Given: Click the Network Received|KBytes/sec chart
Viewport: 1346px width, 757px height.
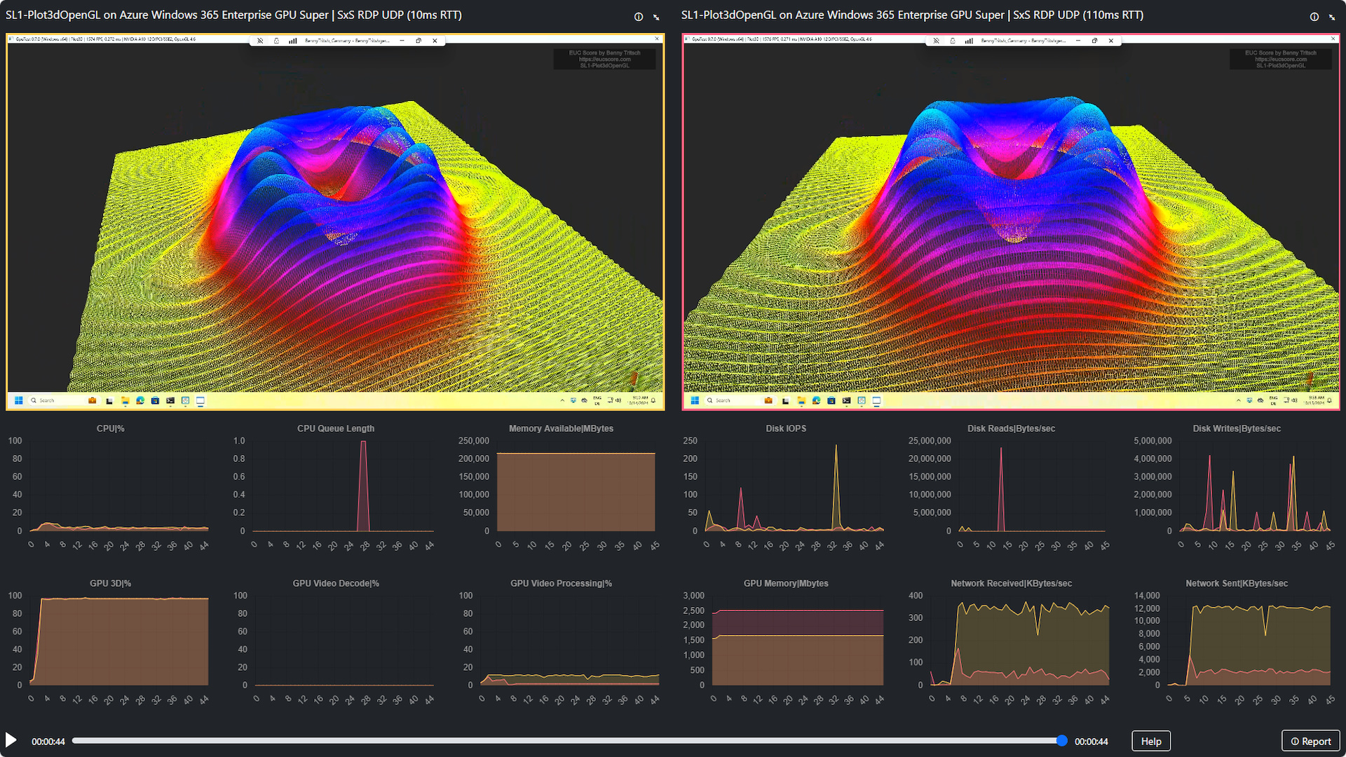Looking at the screenshot, I should tap(1020, 640).
